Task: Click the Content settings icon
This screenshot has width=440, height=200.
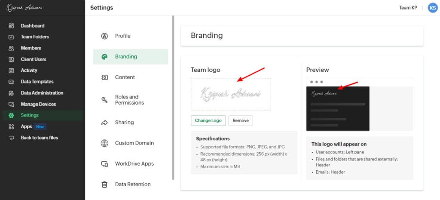Action: (104, 77)
